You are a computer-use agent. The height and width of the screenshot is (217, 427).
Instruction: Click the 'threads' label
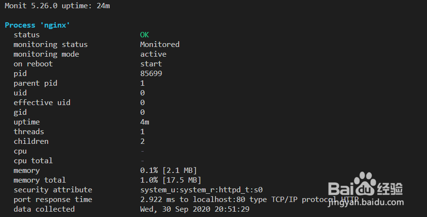[29, 132]
